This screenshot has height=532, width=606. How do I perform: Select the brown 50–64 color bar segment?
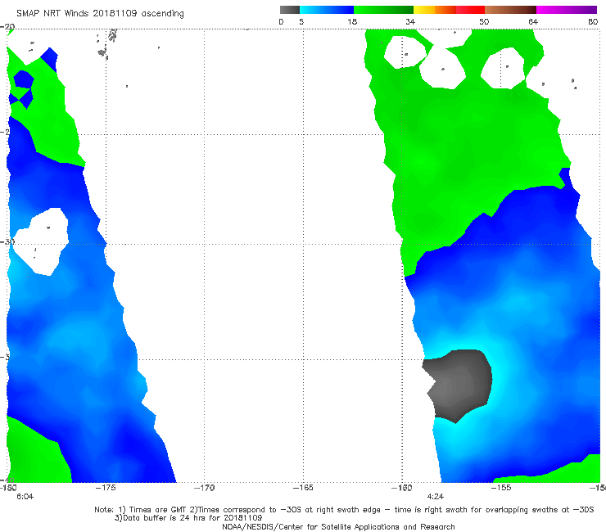(x=510, y=10)
